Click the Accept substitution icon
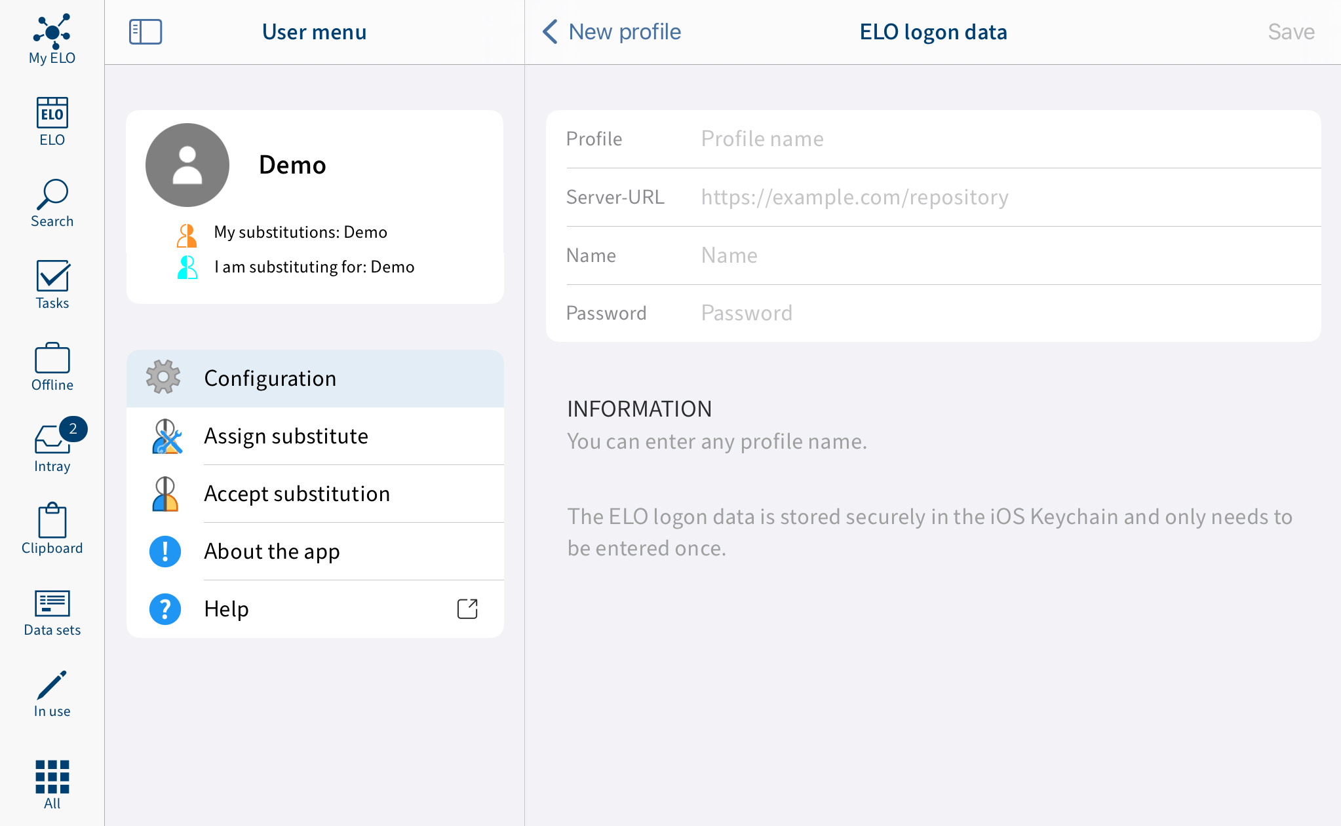The image size is (1341, 826). pyautogui.click(x=165, y=494)
